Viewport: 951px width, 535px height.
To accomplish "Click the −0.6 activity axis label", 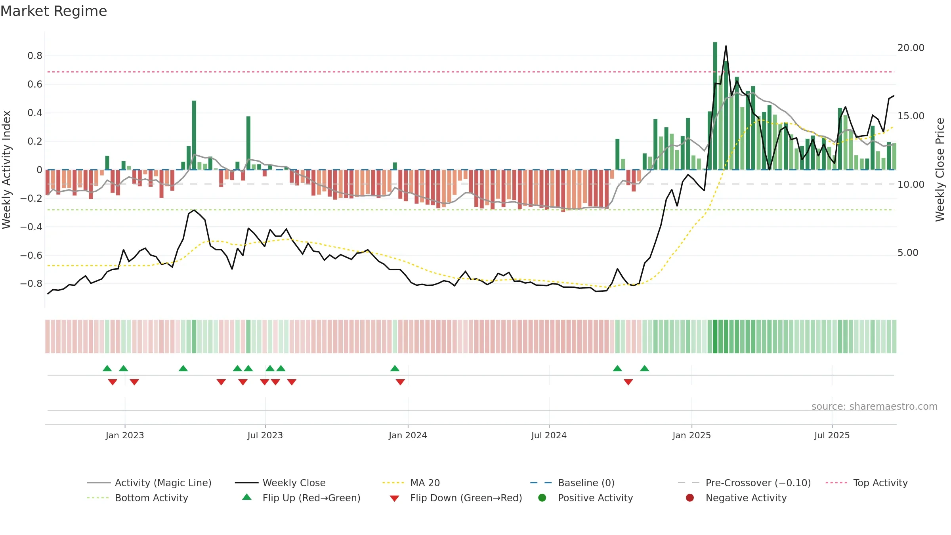I will [x=31, y=255].
